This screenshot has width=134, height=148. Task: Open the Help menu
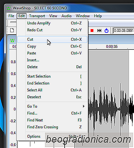point(98,16)
